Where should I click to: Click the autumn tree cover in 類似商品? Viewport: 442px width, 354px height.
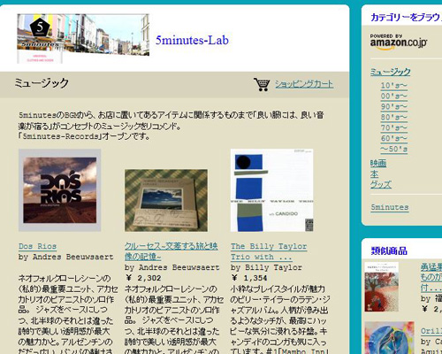pyautogui.click(x=382, y=287)
